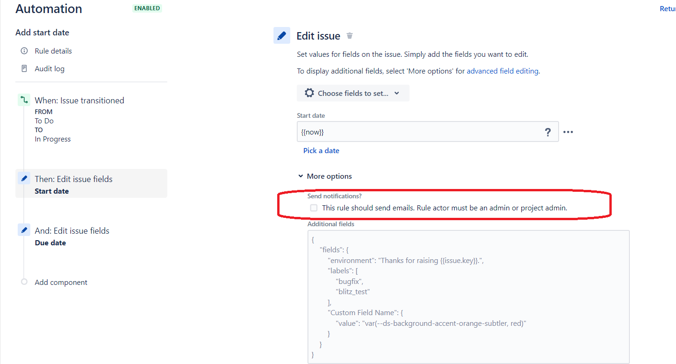The image size is (676, 364).
Task: Click the info icon beside Rule details
Action: point(24,51)
